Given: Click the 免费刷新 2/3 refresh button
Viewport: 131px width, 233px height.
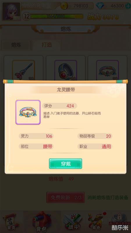Looking at the screenshot, I should coord(65,197).
